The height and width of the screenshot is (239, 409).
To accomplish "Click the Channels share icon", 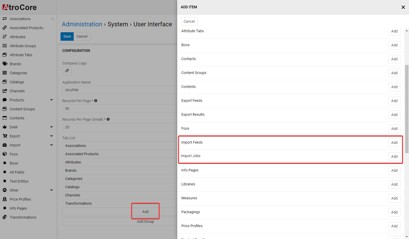I will tap(5, 91).
